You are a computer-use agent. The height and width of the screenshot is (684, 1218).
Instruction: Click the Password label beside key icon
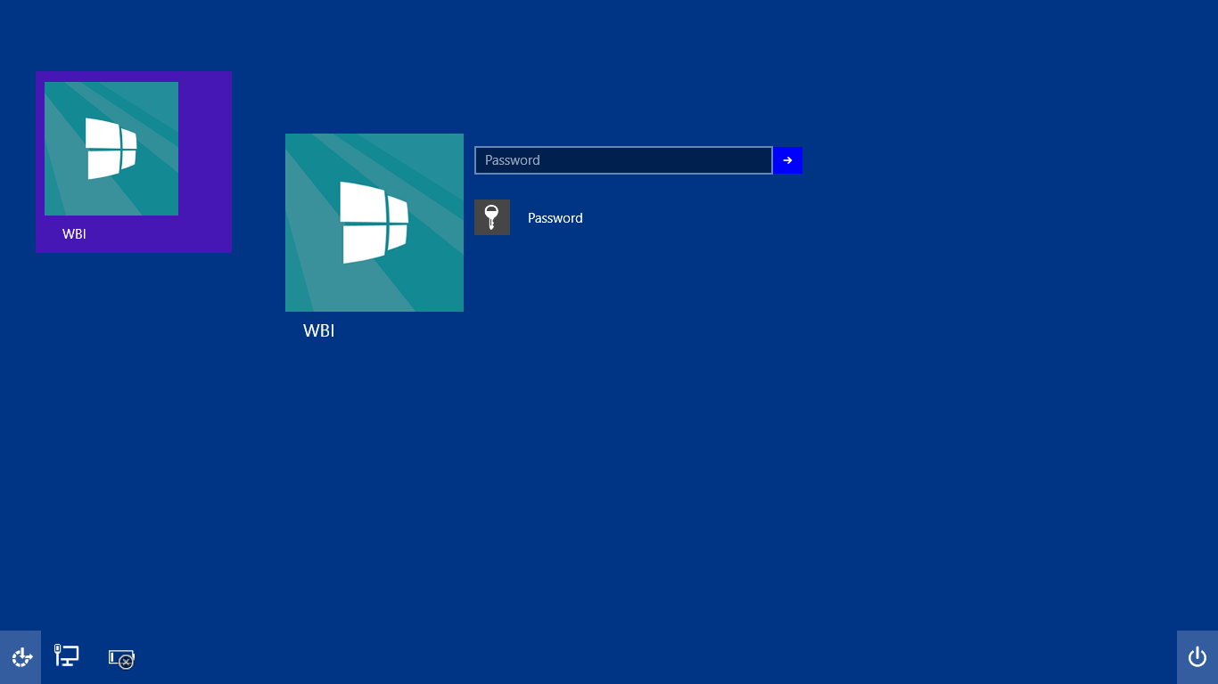(x=555, y=218)
